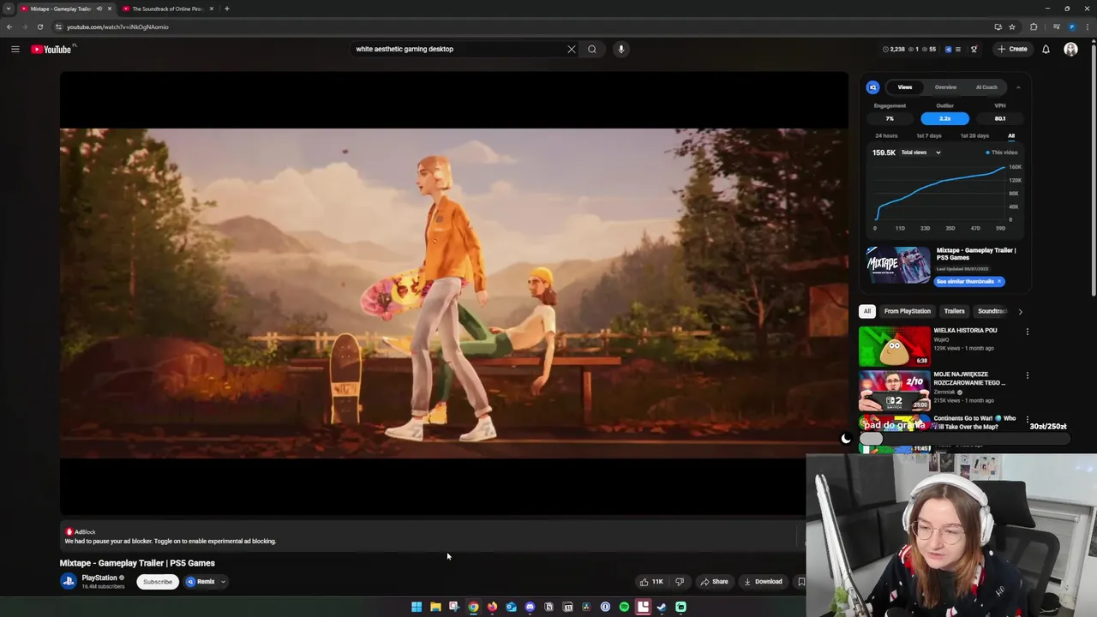The width and height of the screenshot is (1097, 617).
Task: Open the tab search dropdown
Action: coord(9,9)
